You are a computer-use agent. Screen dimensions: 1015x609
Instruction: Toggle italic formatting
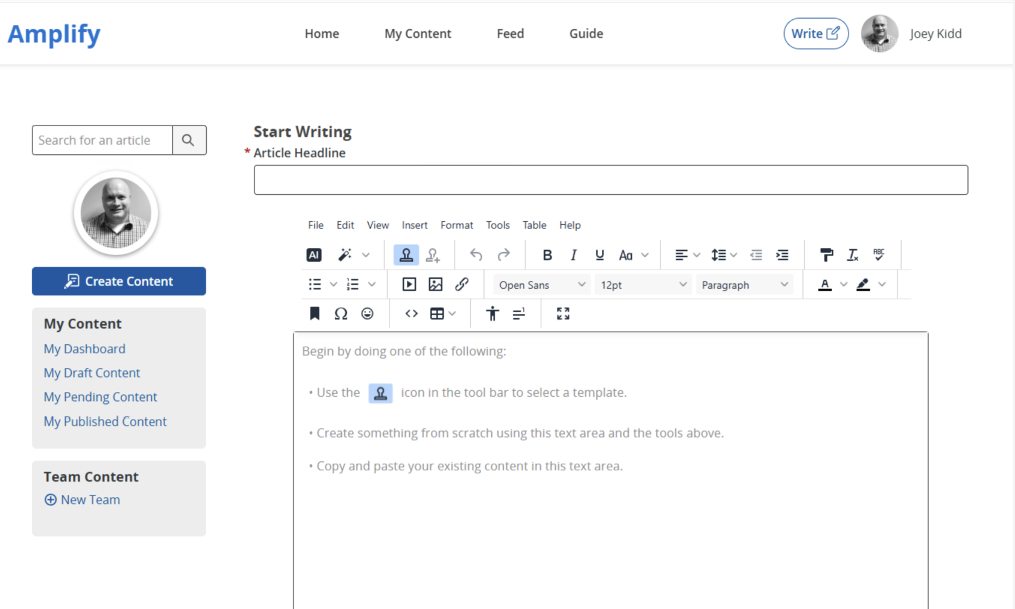pyautogui.click(x=573, y=255)
